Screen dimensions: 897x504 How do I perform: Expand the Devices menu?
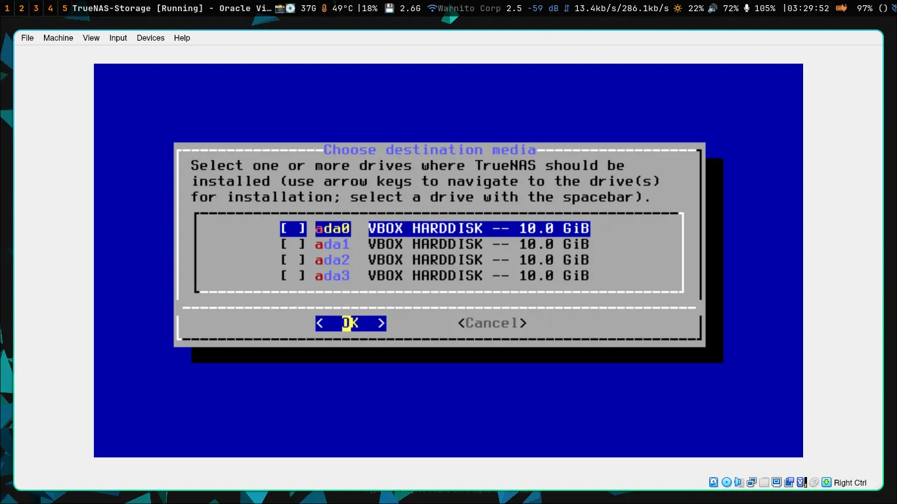tap(150, 38)
